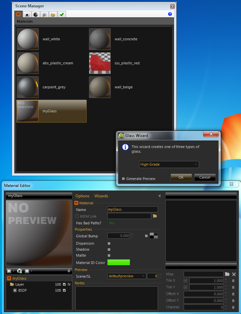Click the sss_plastic_red material name
The width and height of the screenshot is (241, 314).
point(127,63)
